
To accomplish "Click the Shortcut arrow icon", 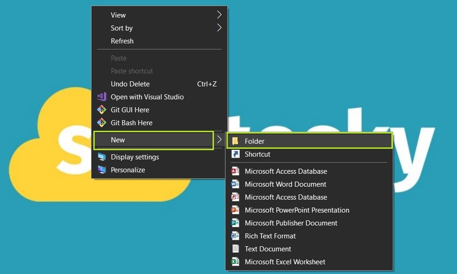I will point(235,154).
